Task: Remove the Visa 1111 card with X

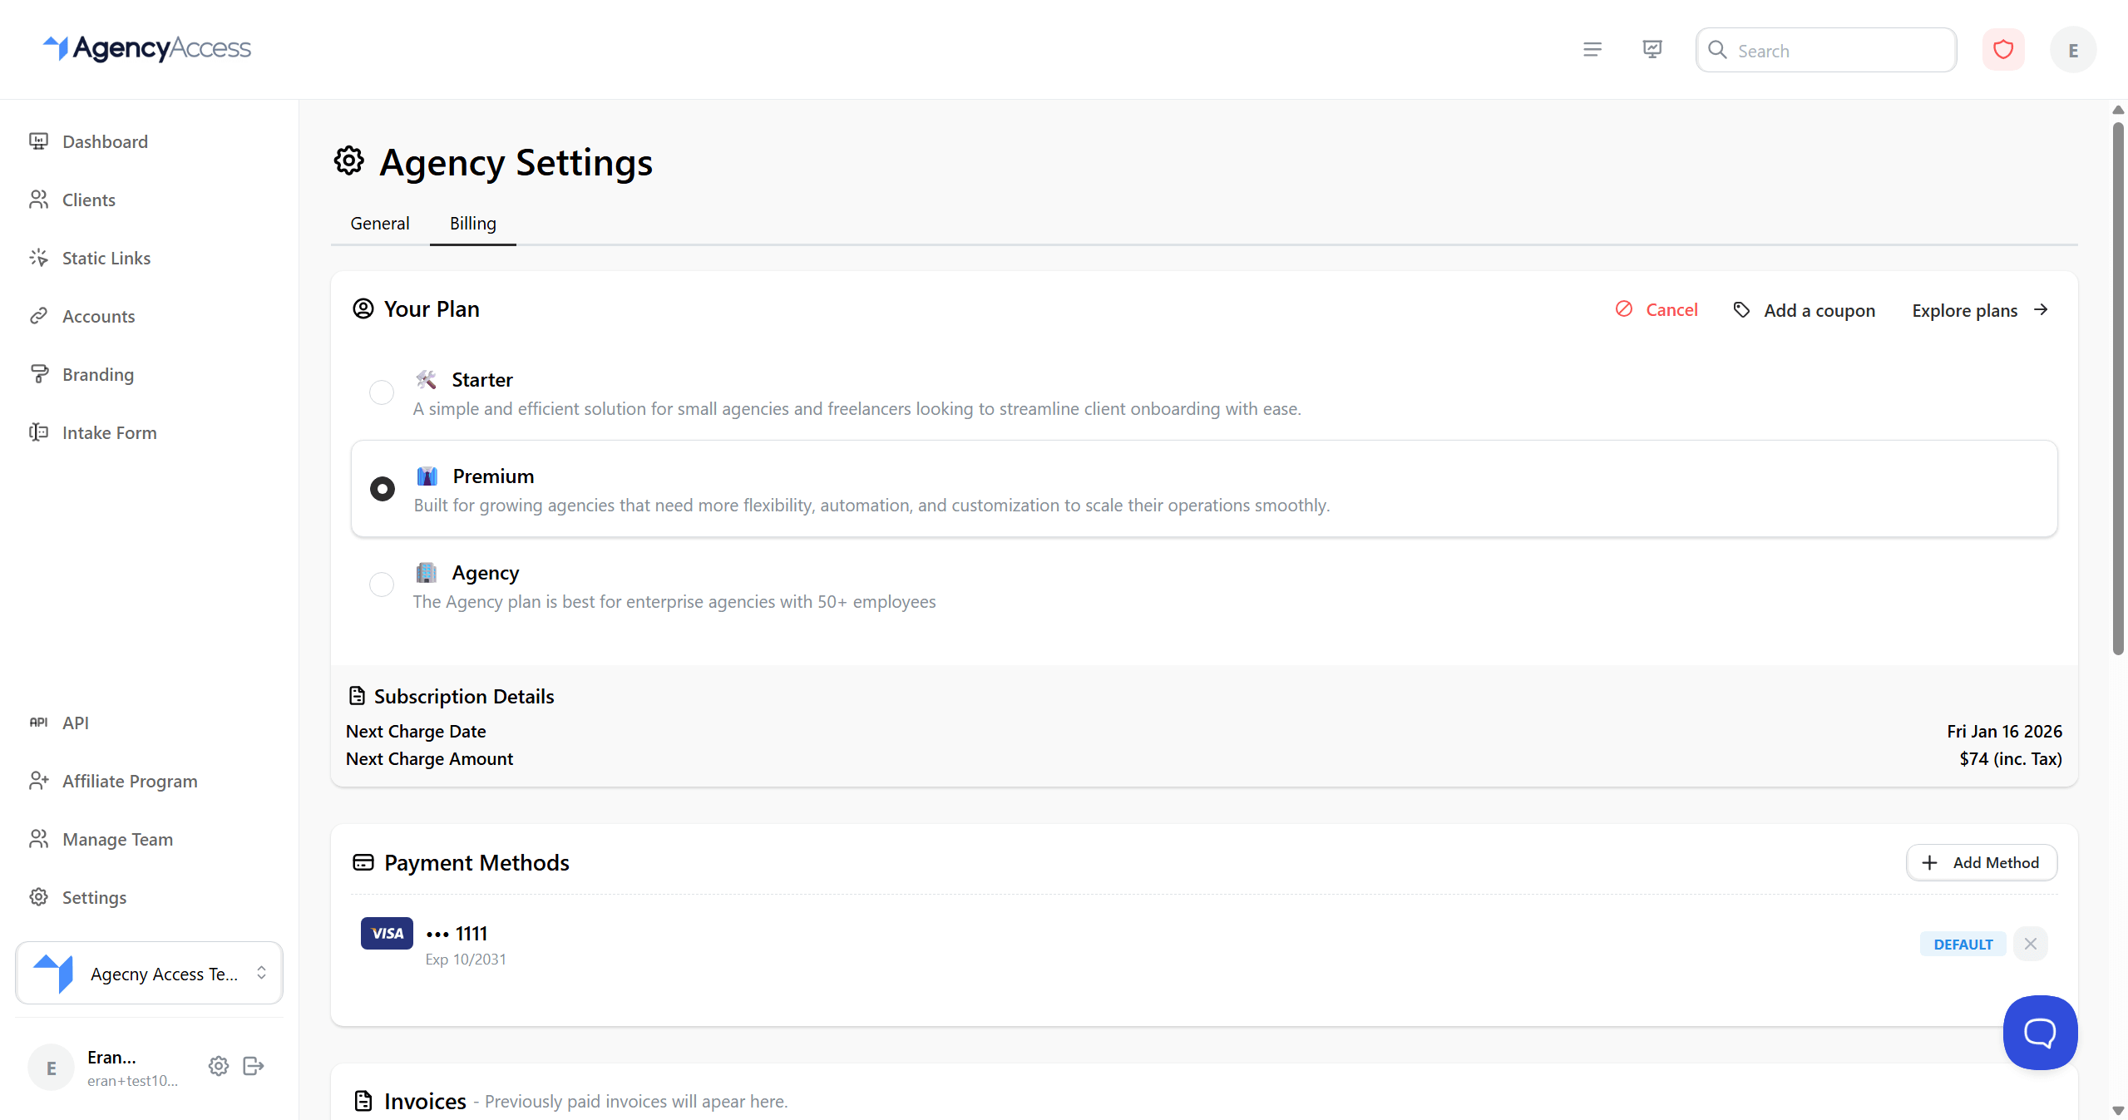Action: coord(2031,944)
